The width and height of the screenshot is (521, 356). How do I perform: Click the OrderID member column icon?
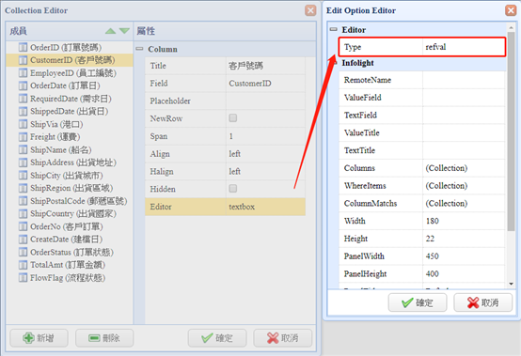tap(23, 48)
